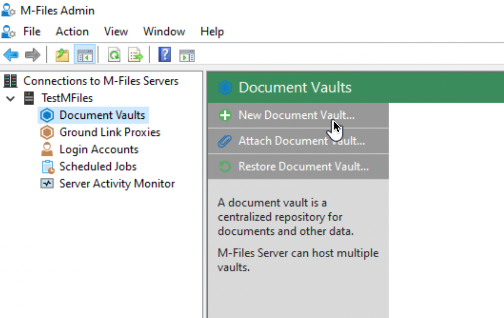Toggle the Show/Hide Action Pane icon
Image resolution: width=504 pixels, height=318 pixels.
pos(187,55)
